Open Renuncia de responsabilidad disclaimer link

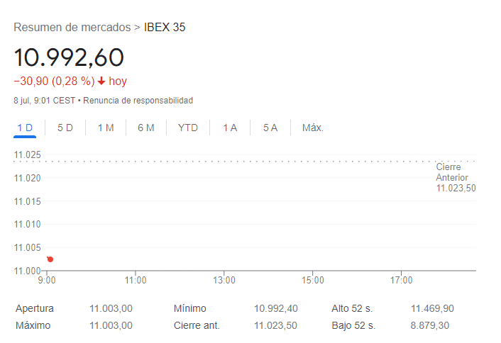138,101
